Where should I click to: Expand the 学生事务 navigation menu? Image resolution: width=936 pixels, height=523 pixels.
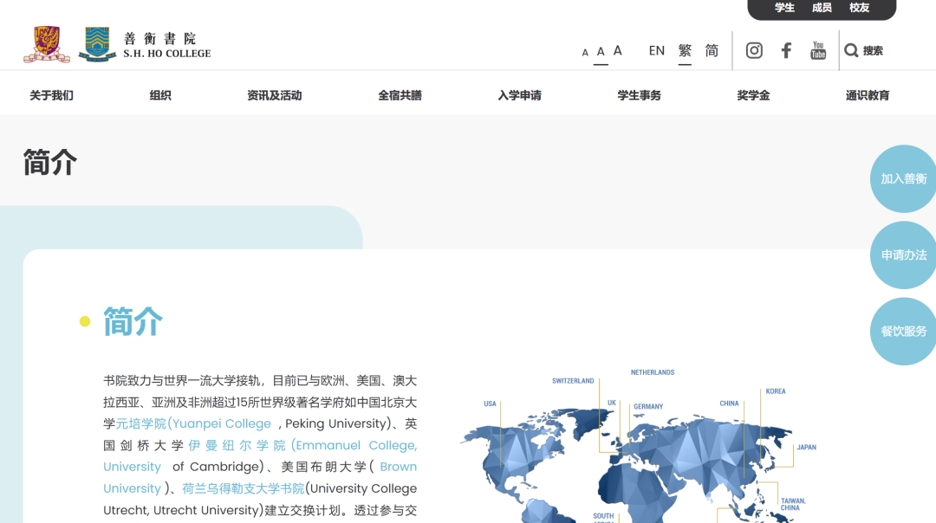click(639, 95)
